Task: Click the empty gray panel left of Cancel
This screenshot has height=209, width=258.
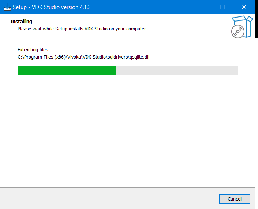Action: click(110, 198)
